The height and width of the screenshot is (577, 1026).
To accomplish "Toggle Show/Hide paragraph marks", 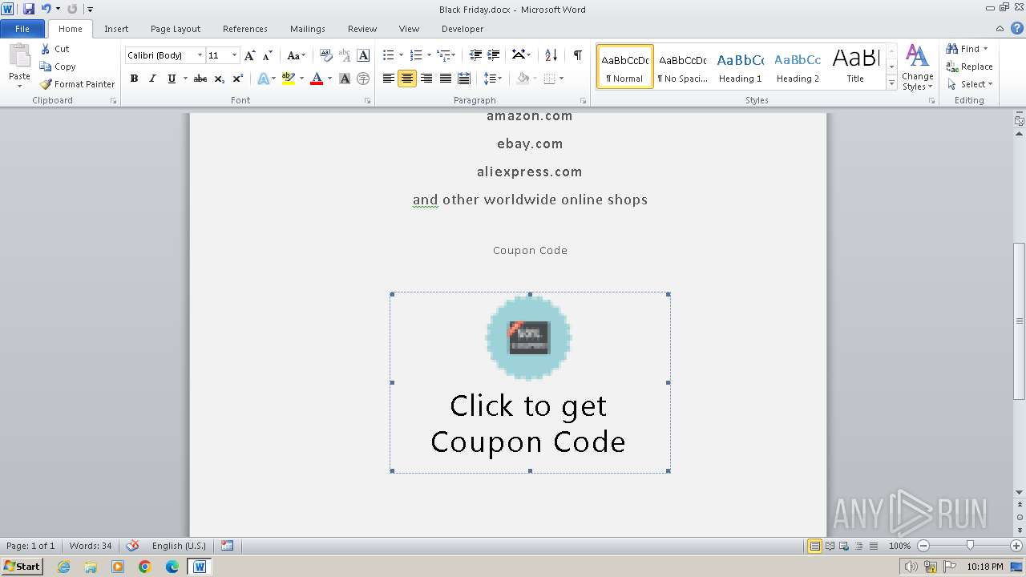I will pos(577,55).
